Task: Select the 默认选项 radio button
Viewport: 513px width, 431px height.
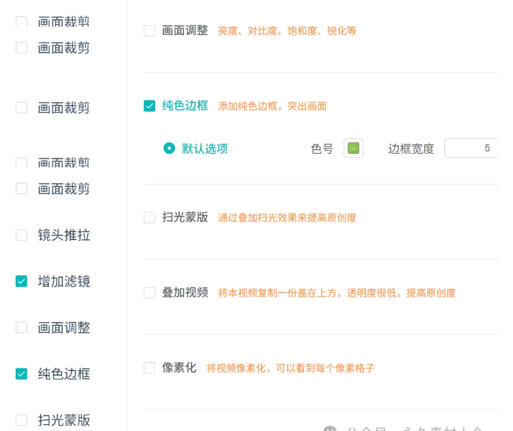Action: pos(169,148)
